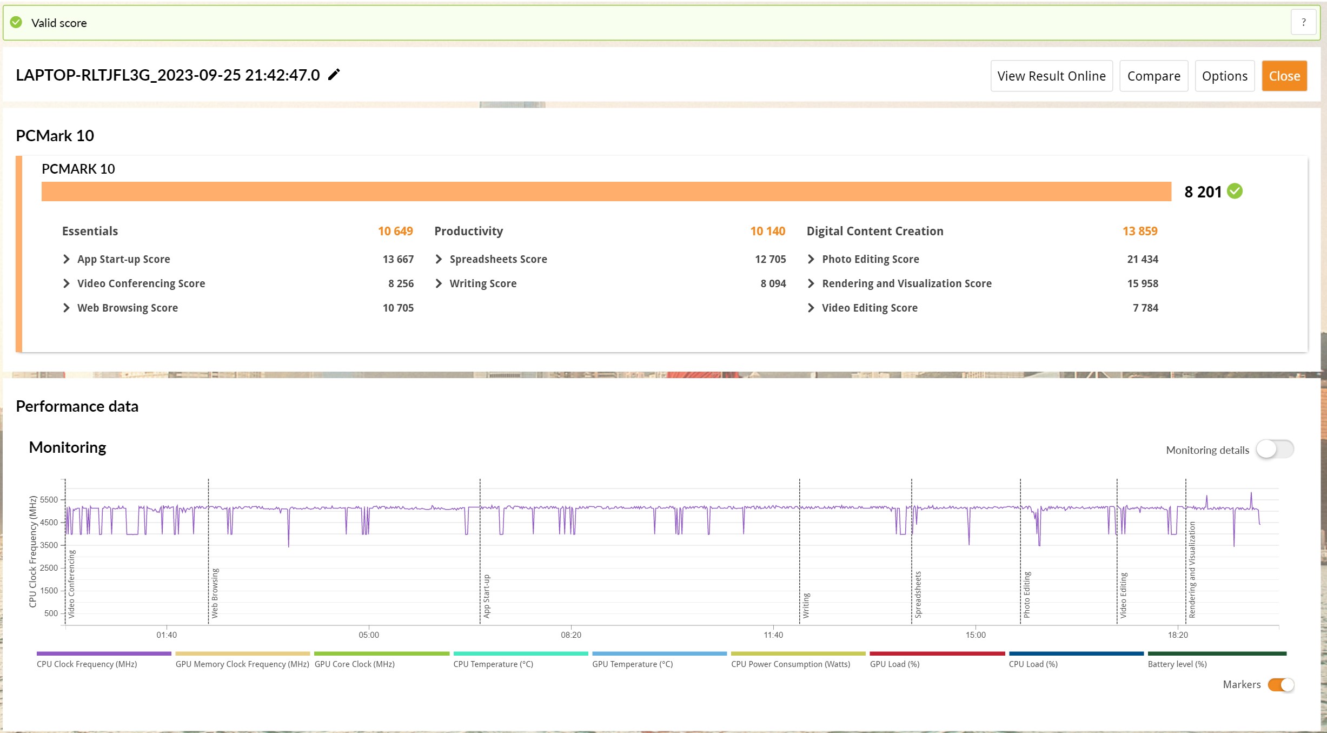
Task: Open the Options button
Action: (x=1224, y=76)
